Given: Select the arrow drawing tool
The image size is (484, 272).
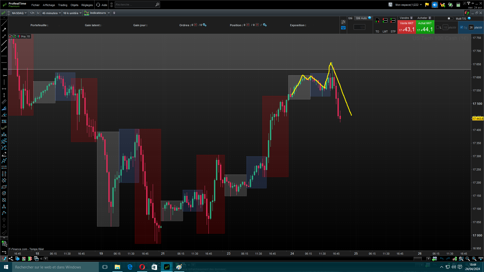Looking at the screenshot, I should [4, 30].
